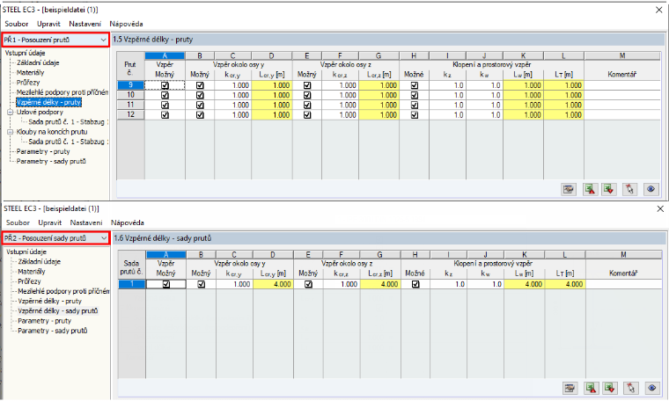
Task: Select Uzlové podpory in the upper tree
Action: [40, 112]
